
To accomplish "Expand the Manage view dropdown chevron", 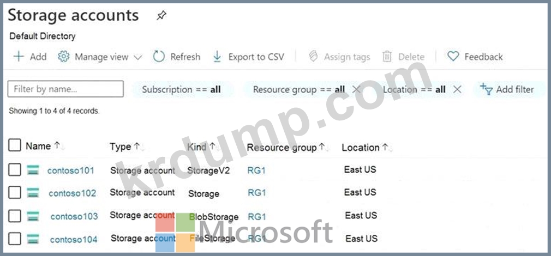I will tap(137, 57).
